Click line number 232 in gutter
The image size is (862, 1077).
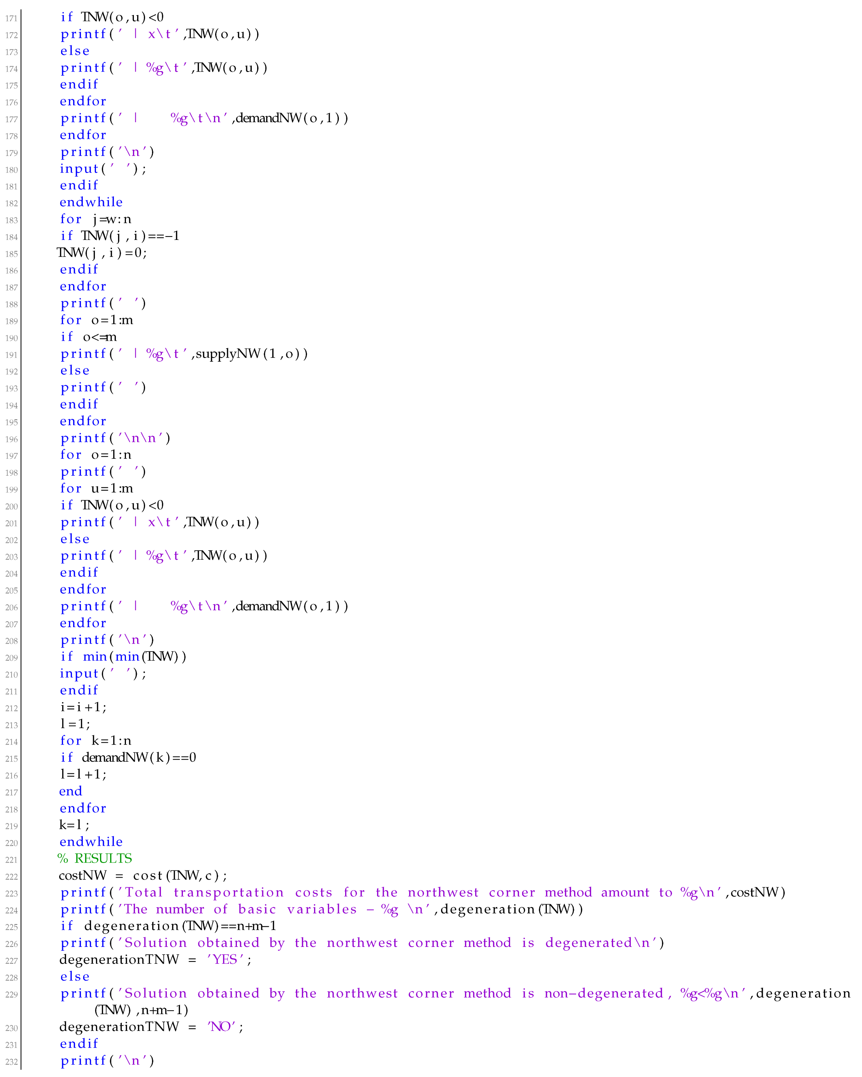click(x=11, y=1062)
